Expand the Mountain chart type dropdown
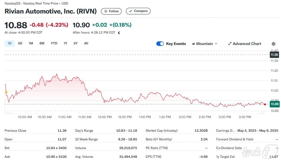The width and height of the screenshot is (281, 162). pos(205,44)
